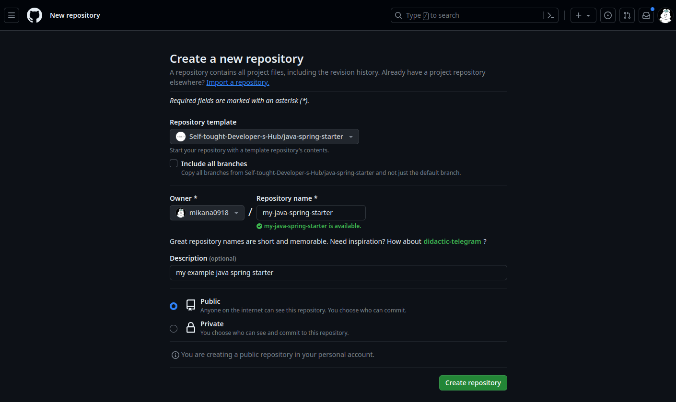This screenshot has height=402, width=676.
Task: Open the Pull requests header icon
Action: pyautogui.click(x=627, y=15)
